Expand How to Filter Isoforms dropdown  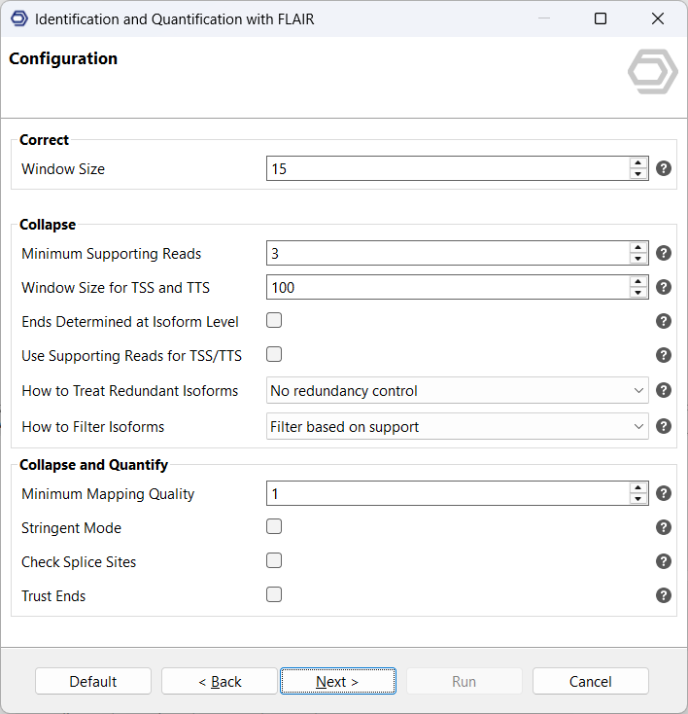(457, 426)
